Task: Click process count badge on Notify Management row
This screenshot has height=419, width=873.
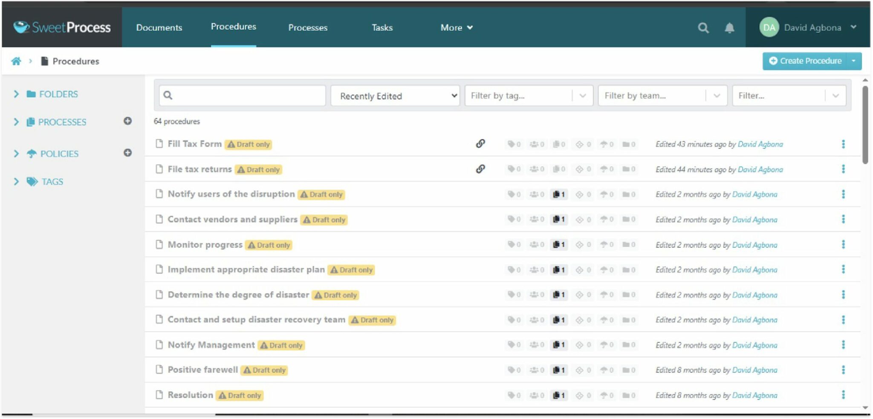Action: point(559,345)
